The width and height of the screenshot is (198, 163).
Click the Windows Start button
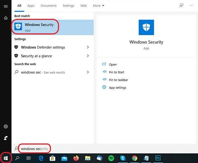[6, 158]
